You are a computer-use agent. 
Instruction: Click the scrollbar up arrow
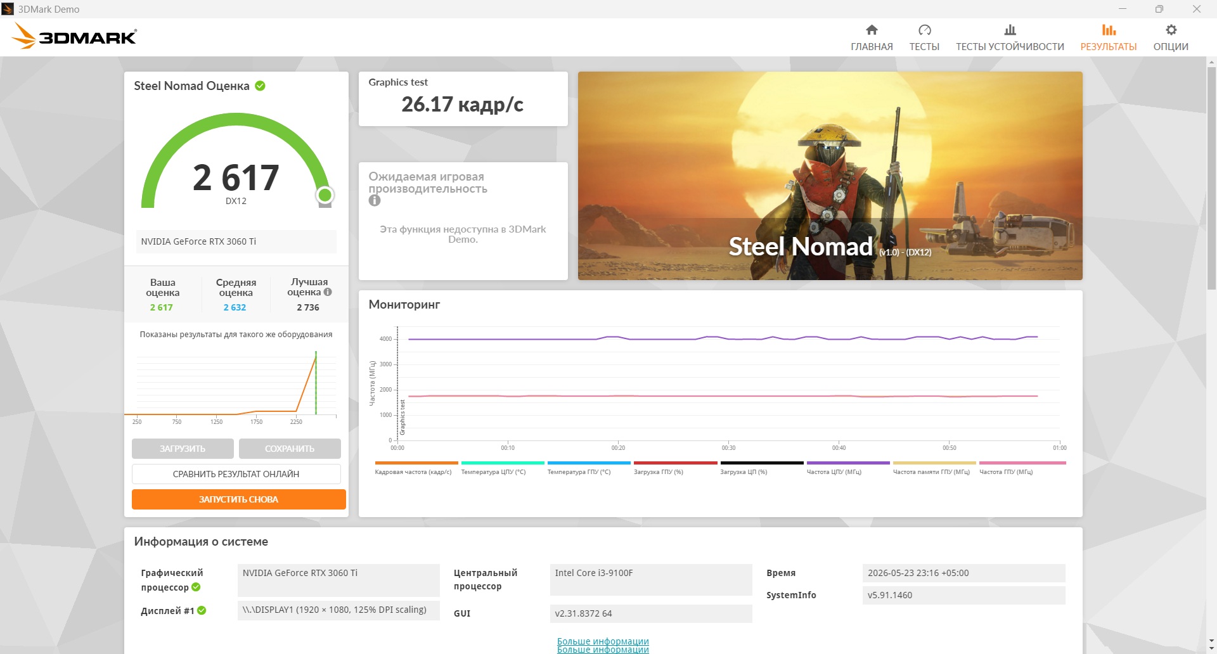pyautogui.click(x=1212, y=62)
